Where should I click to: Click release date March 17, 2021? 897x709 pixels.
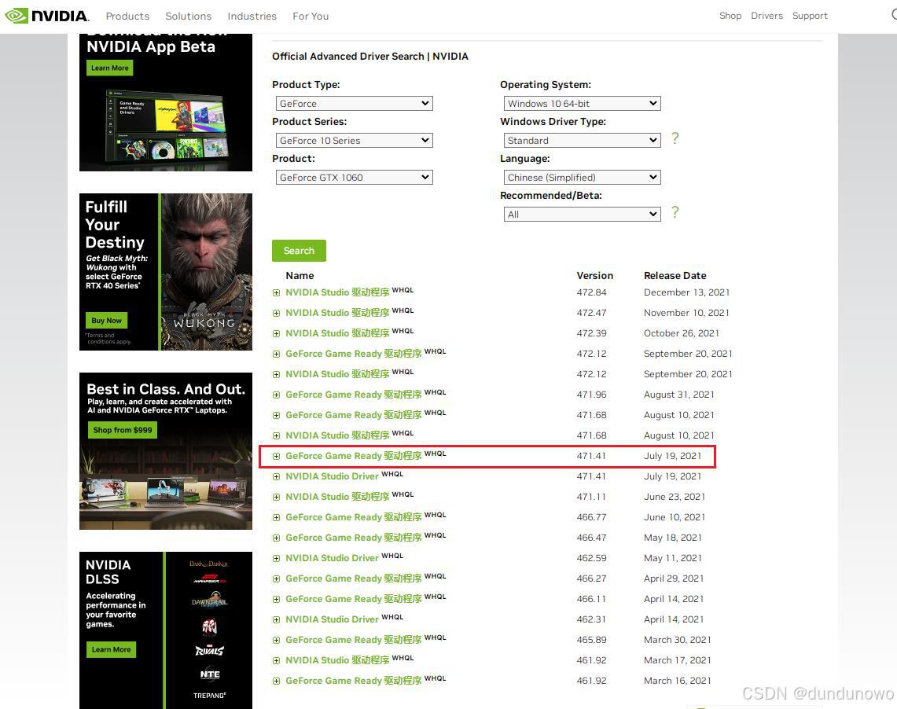click(x=678, y=660)
